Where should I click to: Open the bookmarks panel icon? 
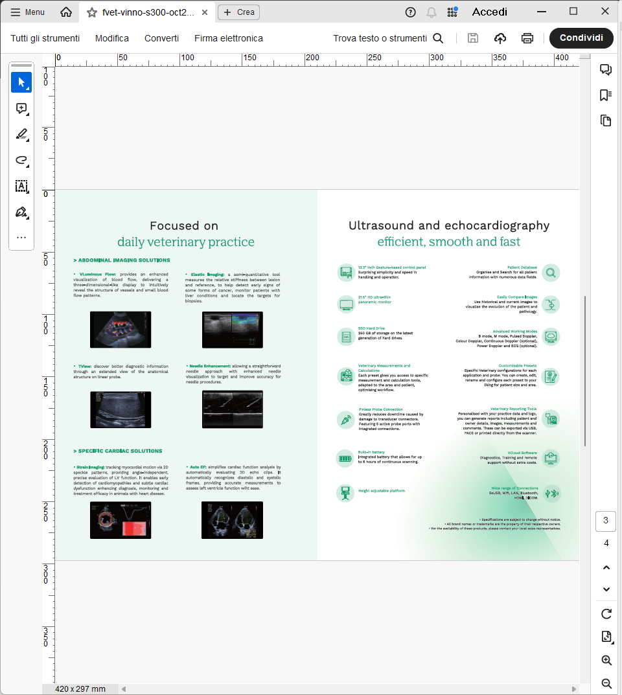point(606,95)
